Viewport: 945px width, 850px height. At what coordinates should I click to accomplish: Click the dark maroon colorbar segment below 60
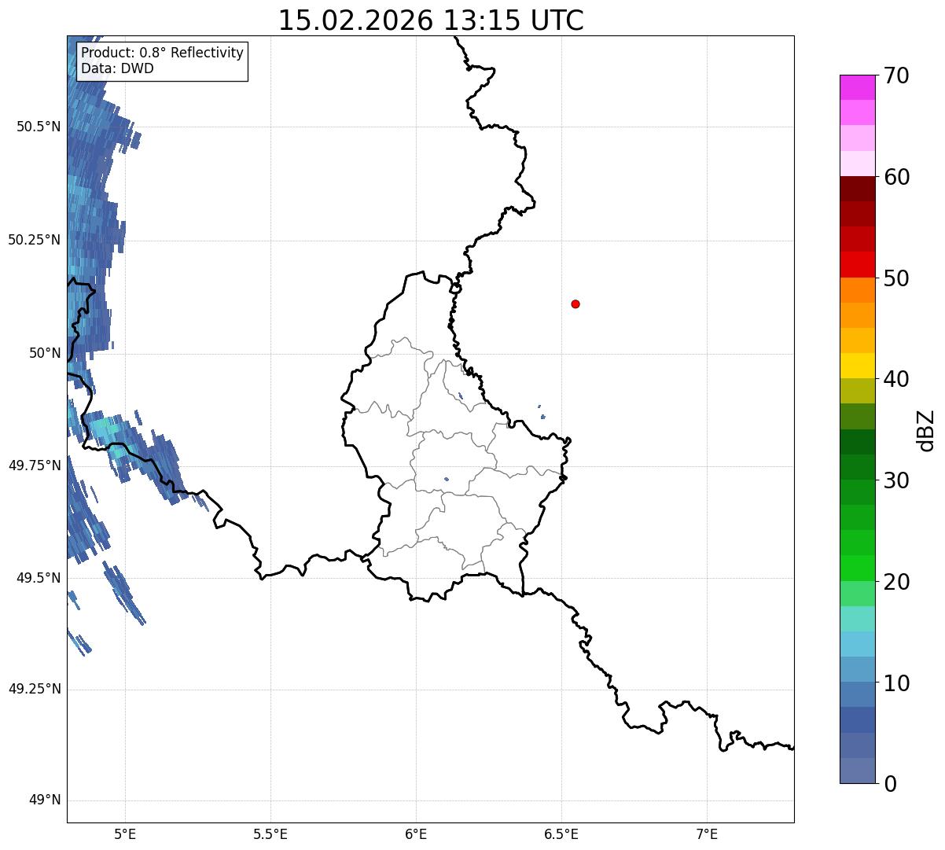tap(858, 189)
